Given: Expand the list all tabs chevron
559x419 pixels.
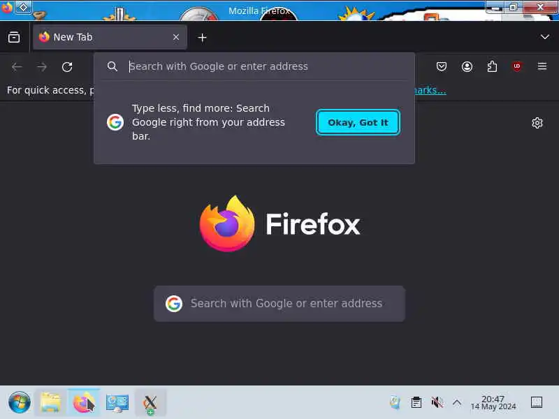Looking at the screenshot, I should (x=545, y=37).
